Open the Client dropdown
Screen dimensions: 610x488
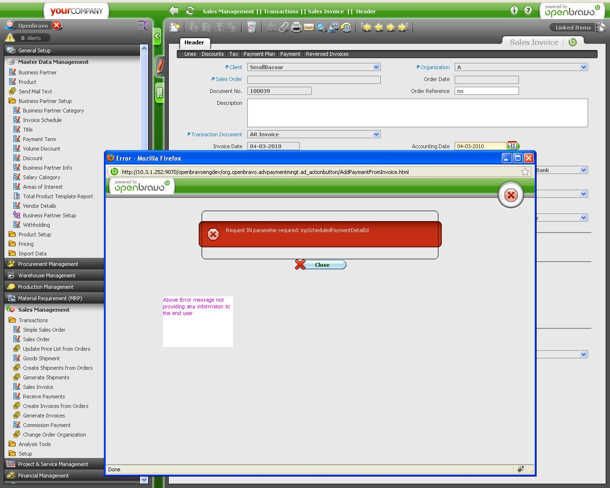tap(376, 67)
